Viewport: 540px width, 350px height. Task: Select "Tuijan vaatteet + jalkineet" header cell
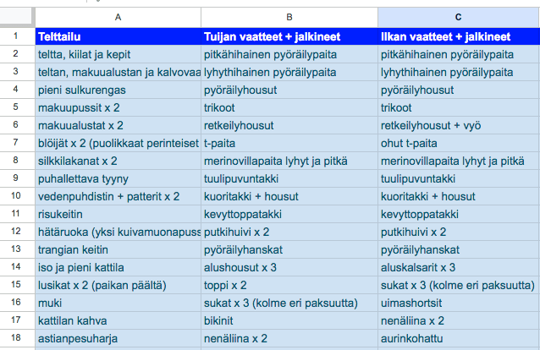(x=289, y=36)
